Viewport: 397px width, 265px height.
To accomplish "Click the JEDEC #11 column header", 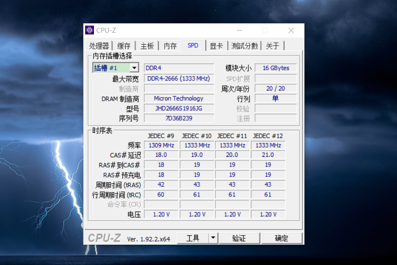I will click(x=232, y=136).
